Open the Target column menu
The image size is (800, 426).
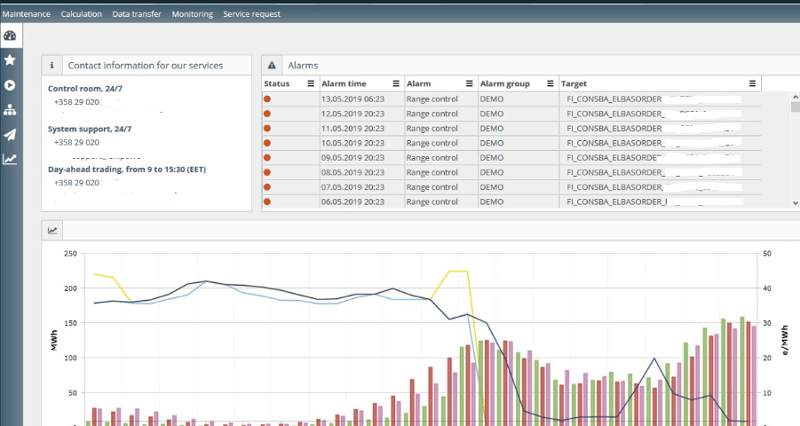(752, 83)
